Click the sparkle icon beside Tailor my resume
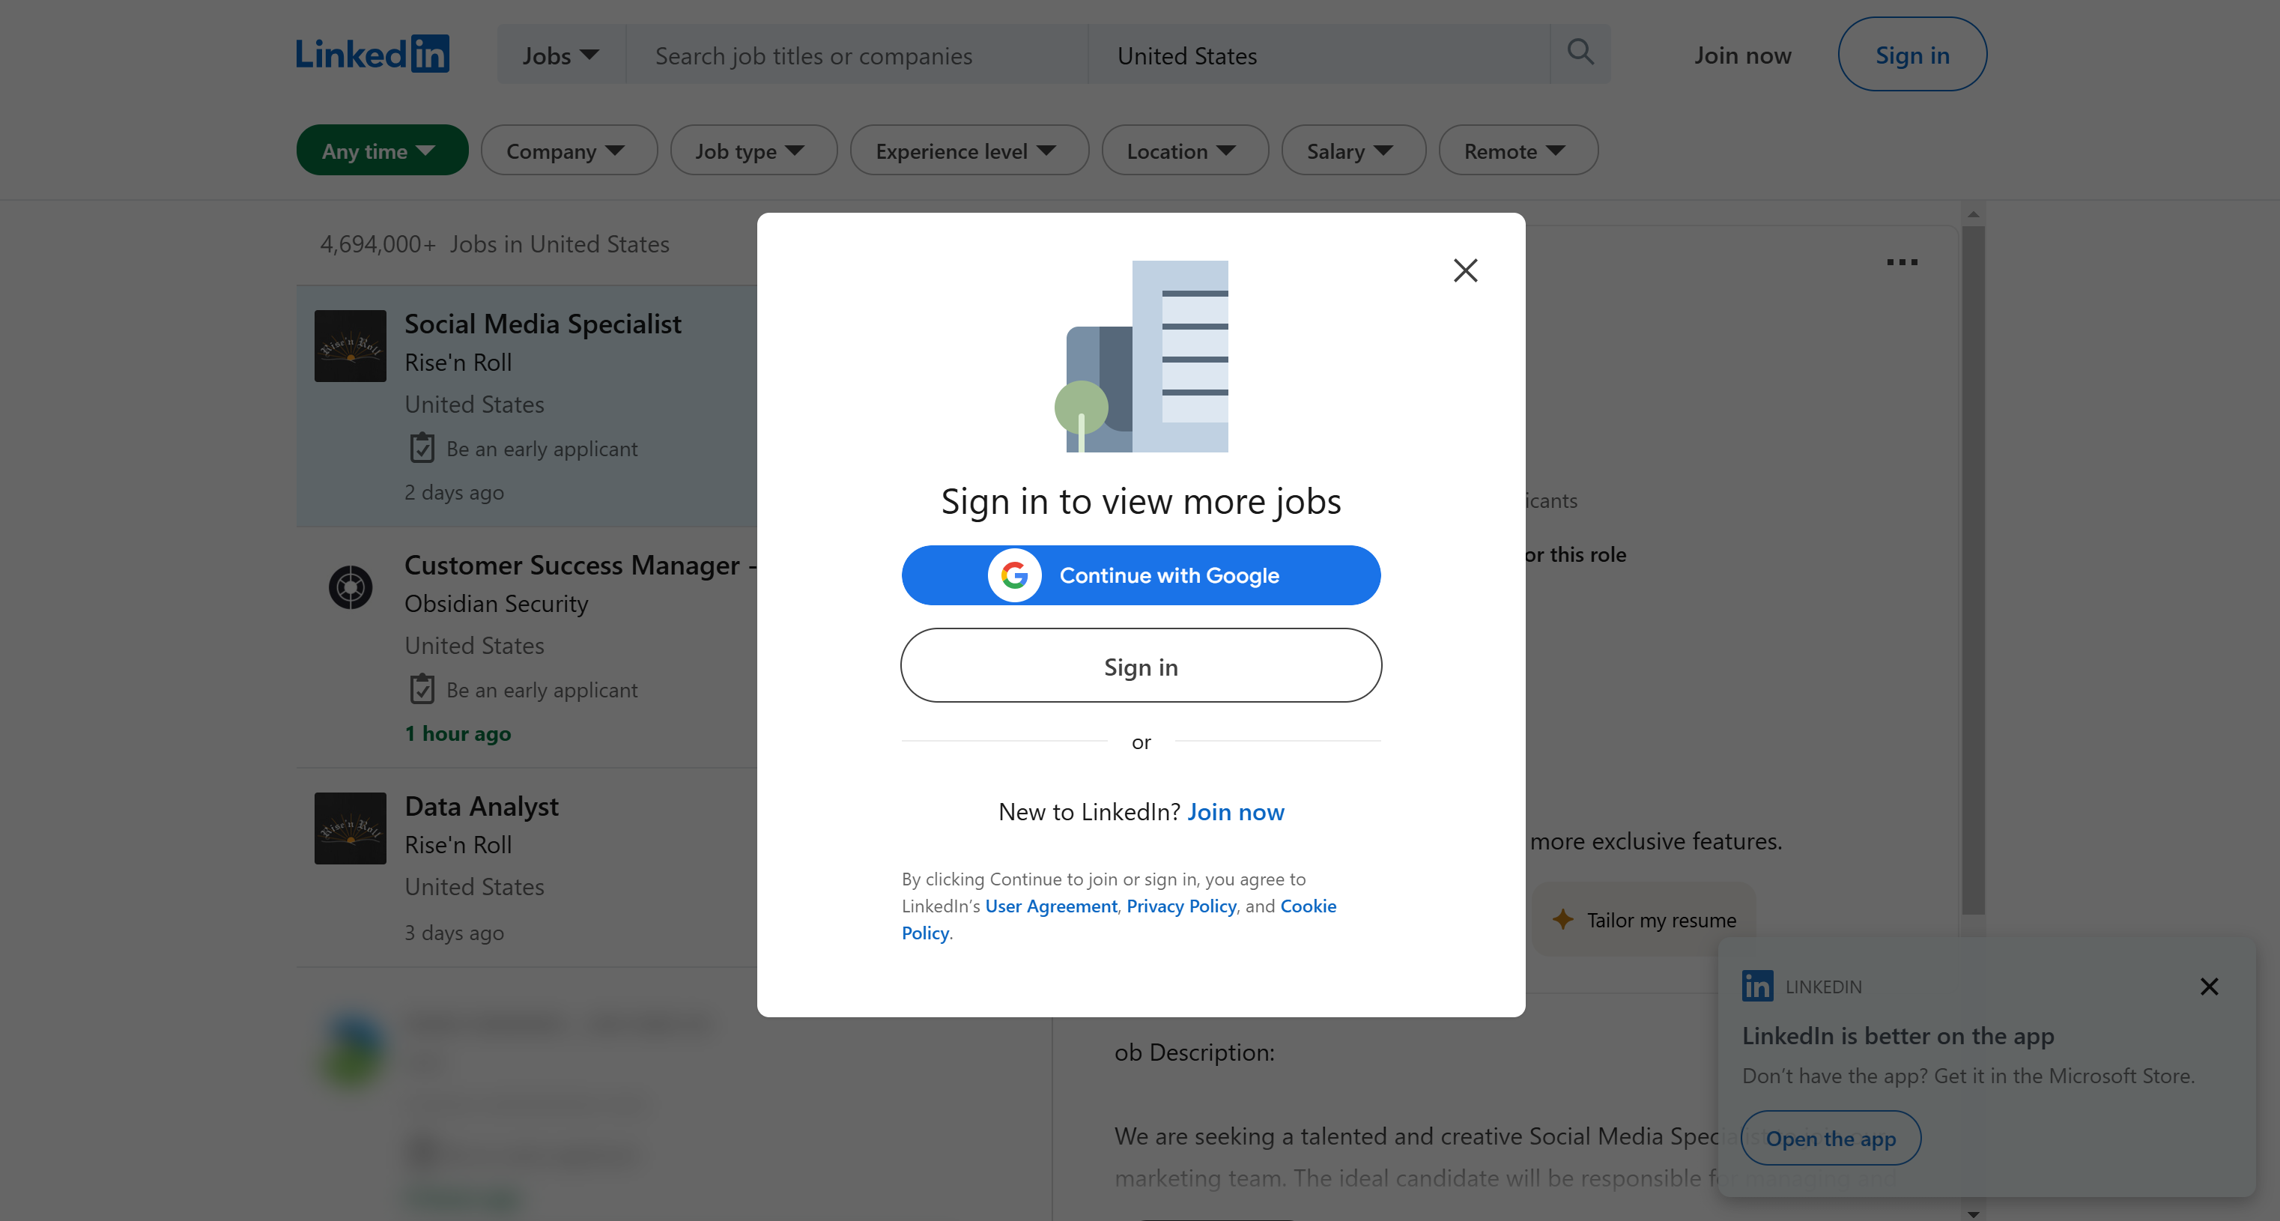 point(1563,920)
